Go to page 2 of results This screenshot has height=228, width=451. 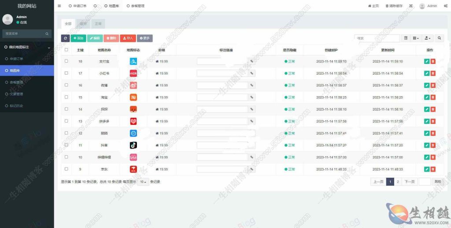(x=398, y=182)
